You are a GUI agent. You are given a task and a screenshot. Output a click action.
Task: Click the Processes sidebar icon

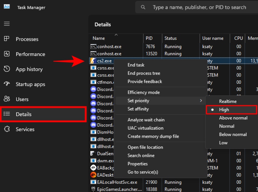click(7, 39)
